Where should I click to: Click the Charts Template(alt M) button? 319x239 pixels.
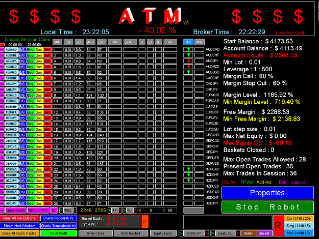59,226
